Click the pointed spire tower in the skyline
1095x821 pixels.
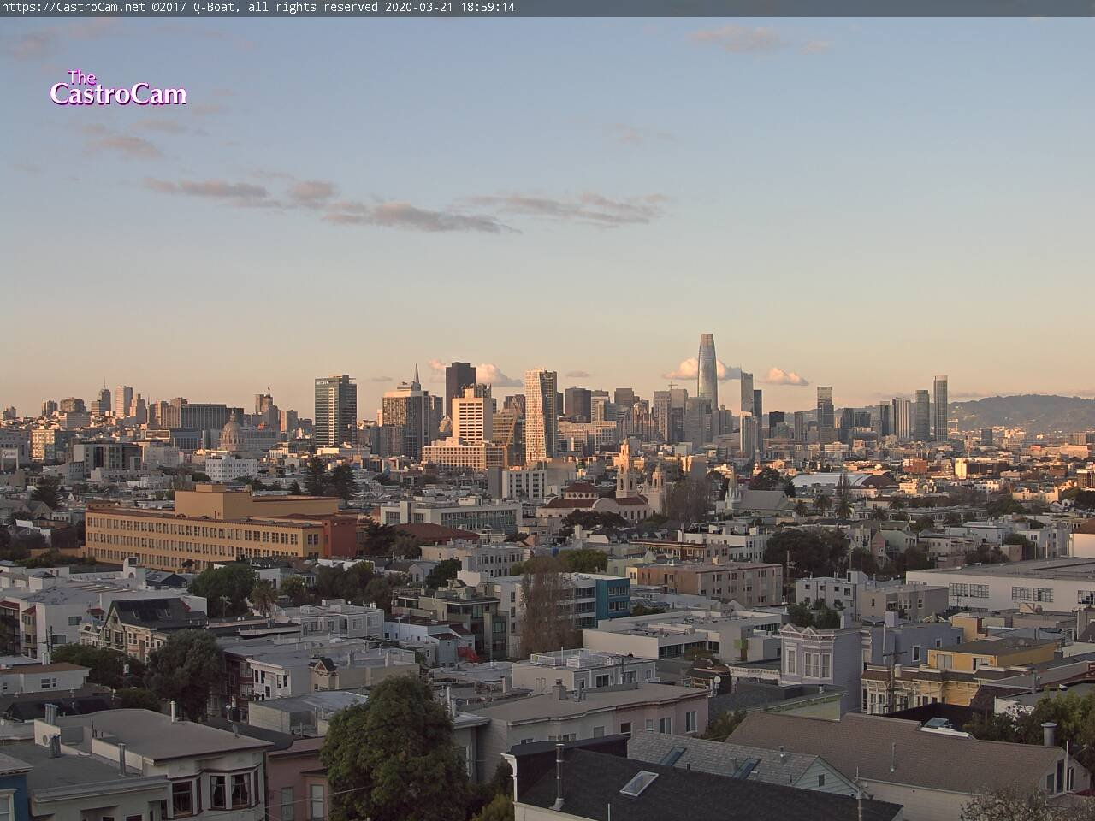coord(416,381)
